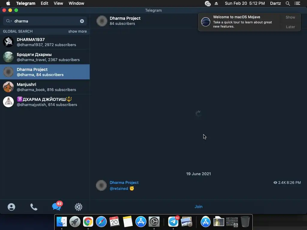Open the Бродяги Дхармы channel result
The width and height of the screenshot is (307, 230).
click(45, 57)
